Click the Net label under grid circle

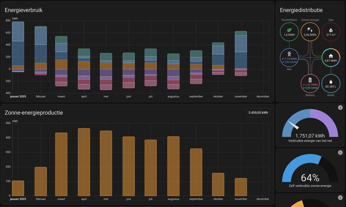tap(289, 69)
